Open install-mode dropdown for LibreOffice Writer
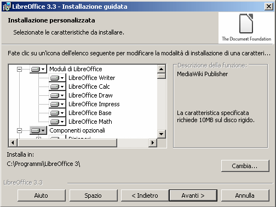Image resolution: width=276 pixels, height=207 pixels. 58,78
